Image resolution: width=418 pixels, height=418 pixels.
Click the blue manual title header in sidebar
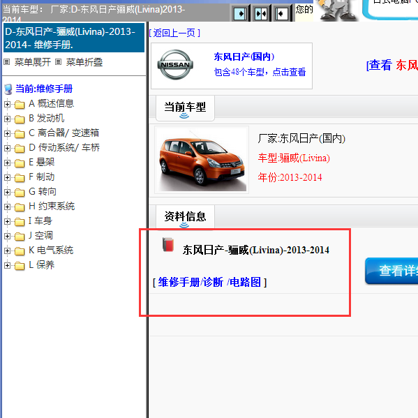pyautogui.click(x=74, y=38)
